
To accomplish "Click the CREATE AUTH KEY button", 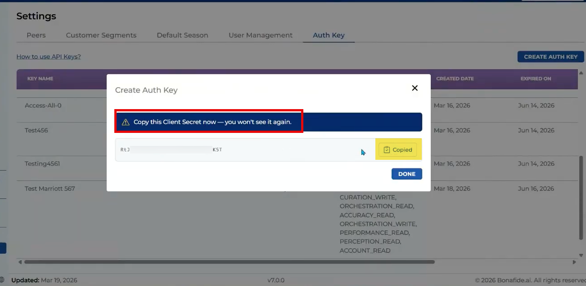I will pyautogui.click(x=550, y=57).
